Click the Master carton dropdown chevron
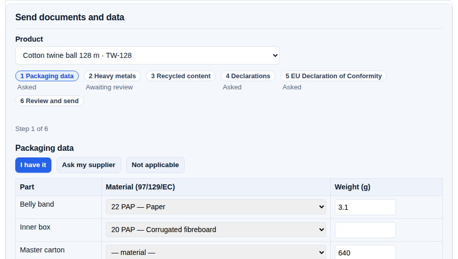This screenshot has width=458, height=259. coord(321,252)
